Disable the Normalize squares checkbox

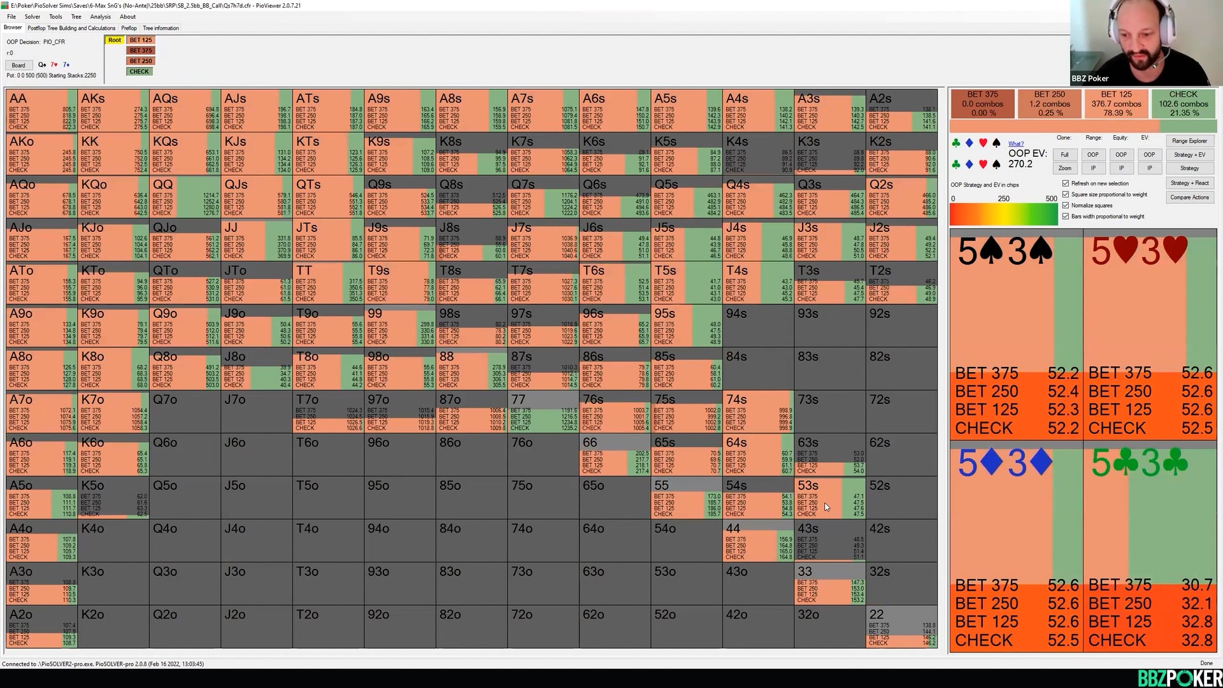tap(1066, 205)
